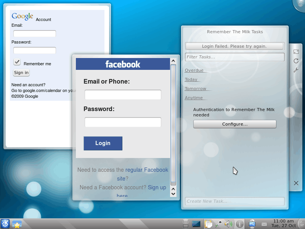Focus the Facebook Email or Phone field

pyautogui.click(x=123, y=95)
